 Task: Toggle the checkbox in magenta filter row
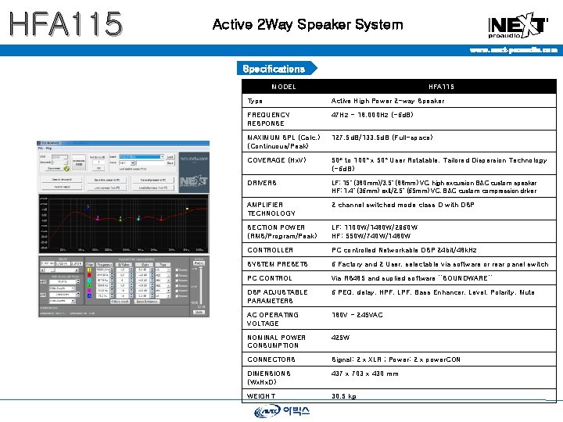(177, 291)
